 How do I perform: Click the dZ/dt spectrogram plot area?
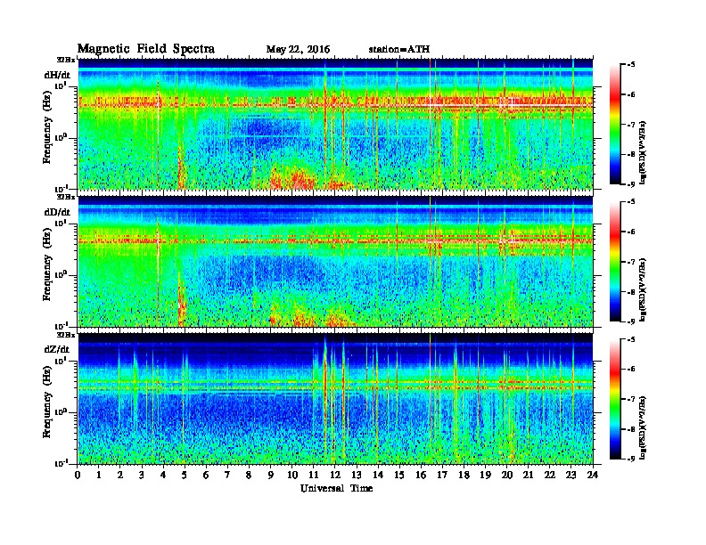point(335,398)
